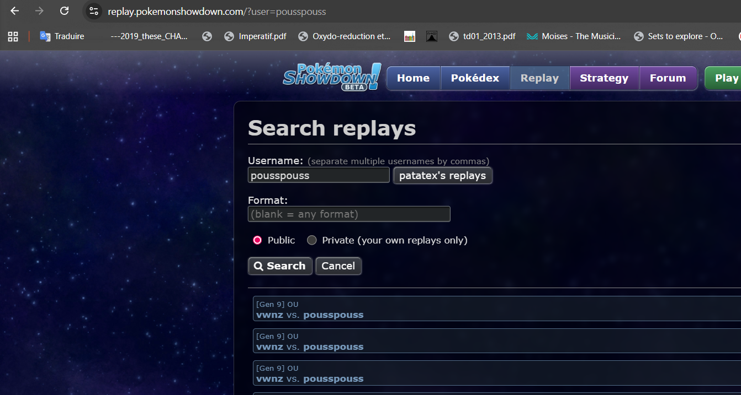Screen dimensions: 741x395
Task: Focus the Username text field
Action: [319, 176]
